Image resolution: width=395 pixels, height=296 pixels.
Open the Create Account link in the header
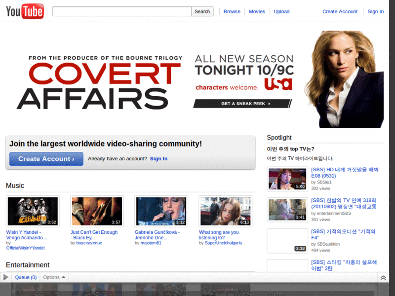pos(340,11)
